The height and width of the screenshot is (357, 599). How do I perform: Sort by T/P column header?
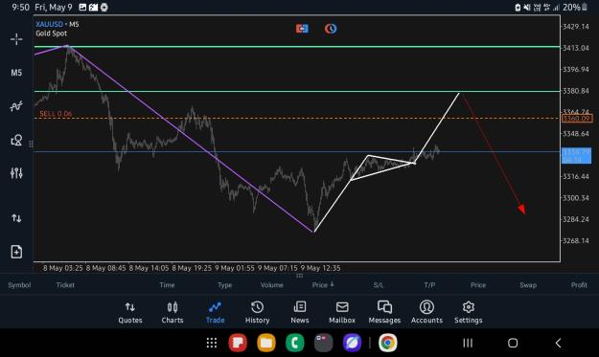point(429,285)
